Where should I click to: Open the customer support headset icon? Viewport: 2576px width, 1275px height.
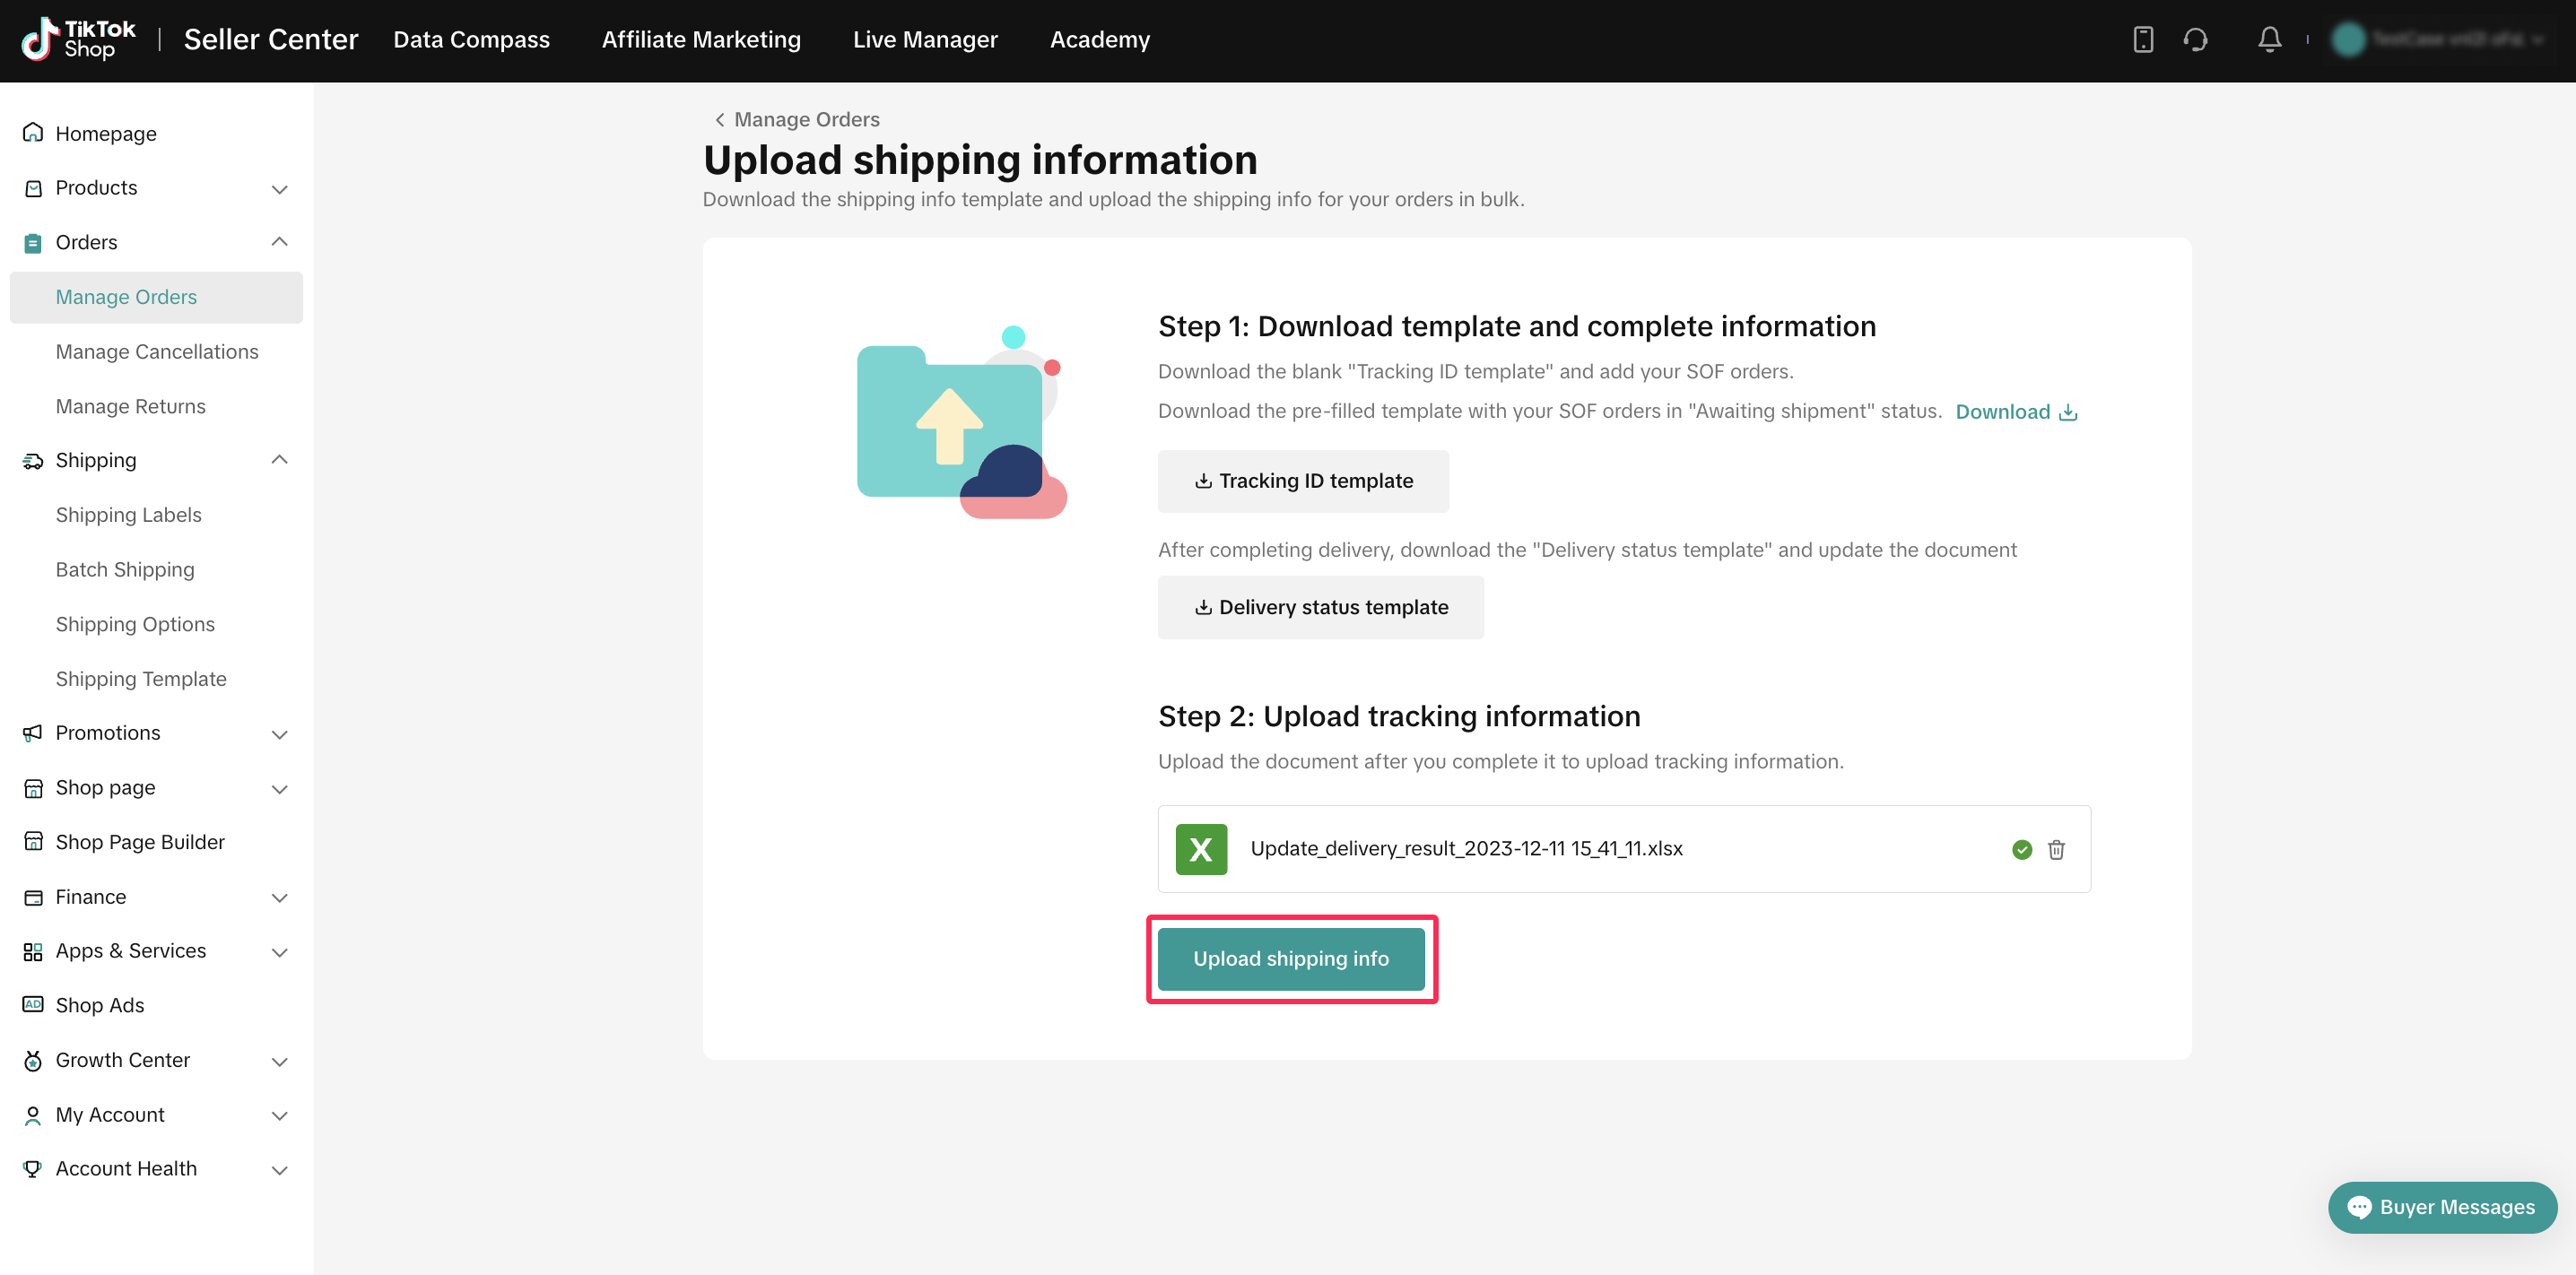pyautogui.click(x=2195, y=40)
